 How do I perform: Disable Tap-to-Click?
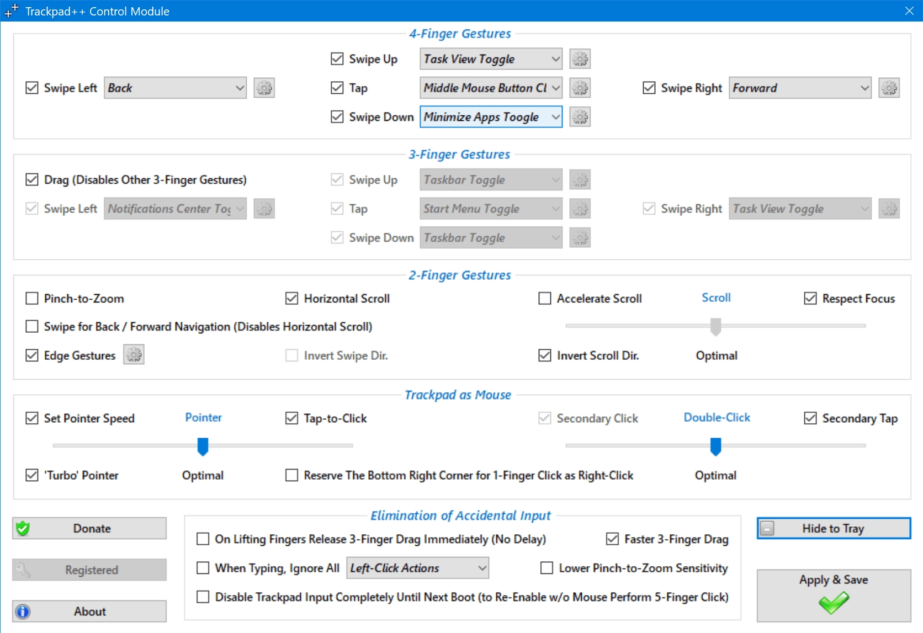tap(291, 418)
